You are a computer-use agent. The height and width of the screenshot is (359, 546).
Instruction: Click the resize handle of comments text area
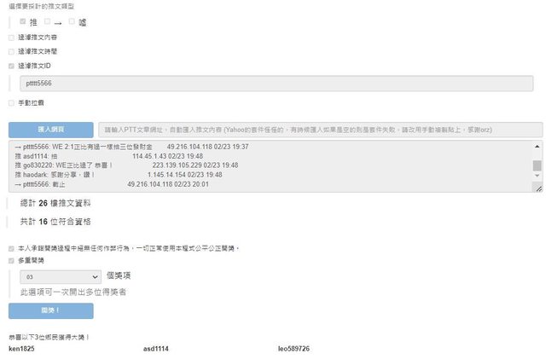click(x=538, y=188)
